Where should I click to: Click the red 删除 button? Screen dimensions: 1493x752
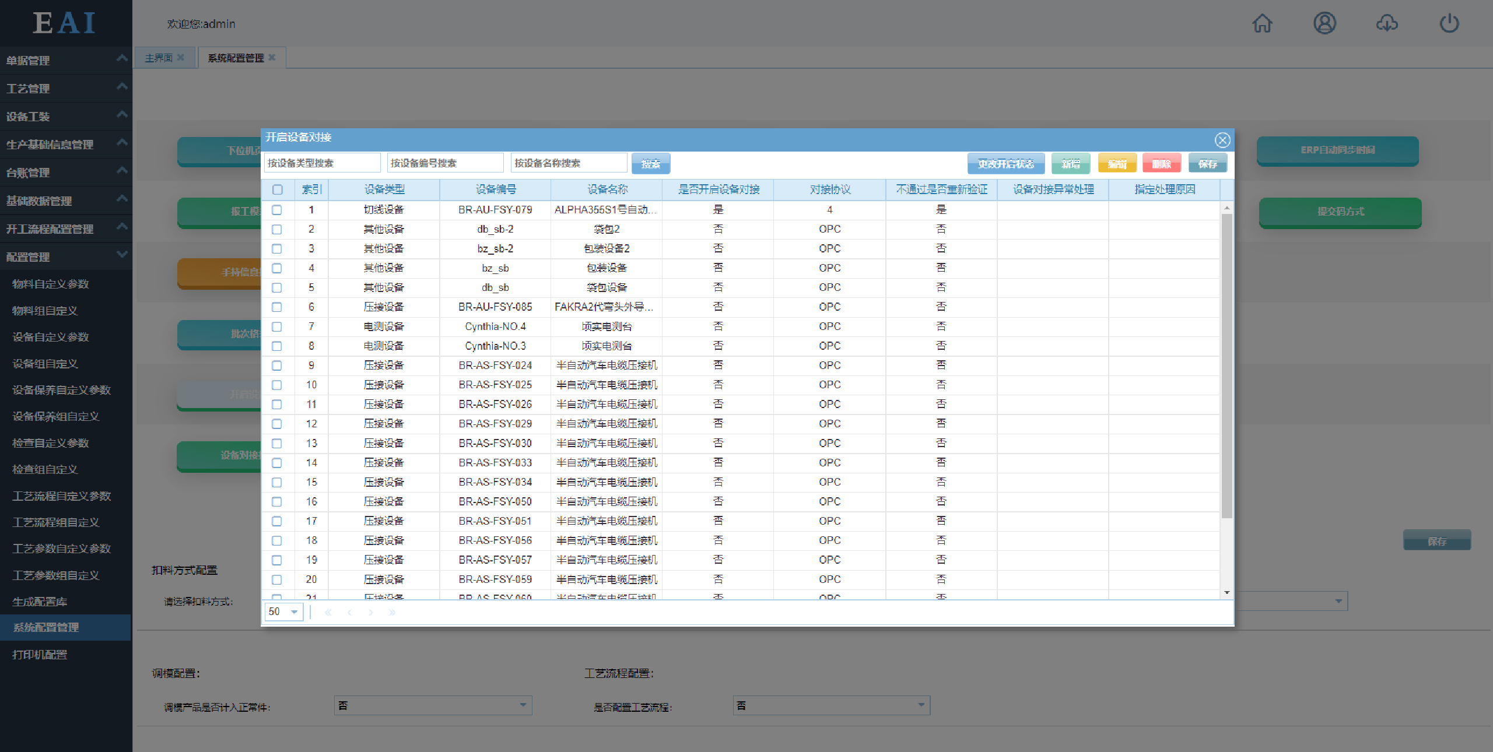[1162, 164]
